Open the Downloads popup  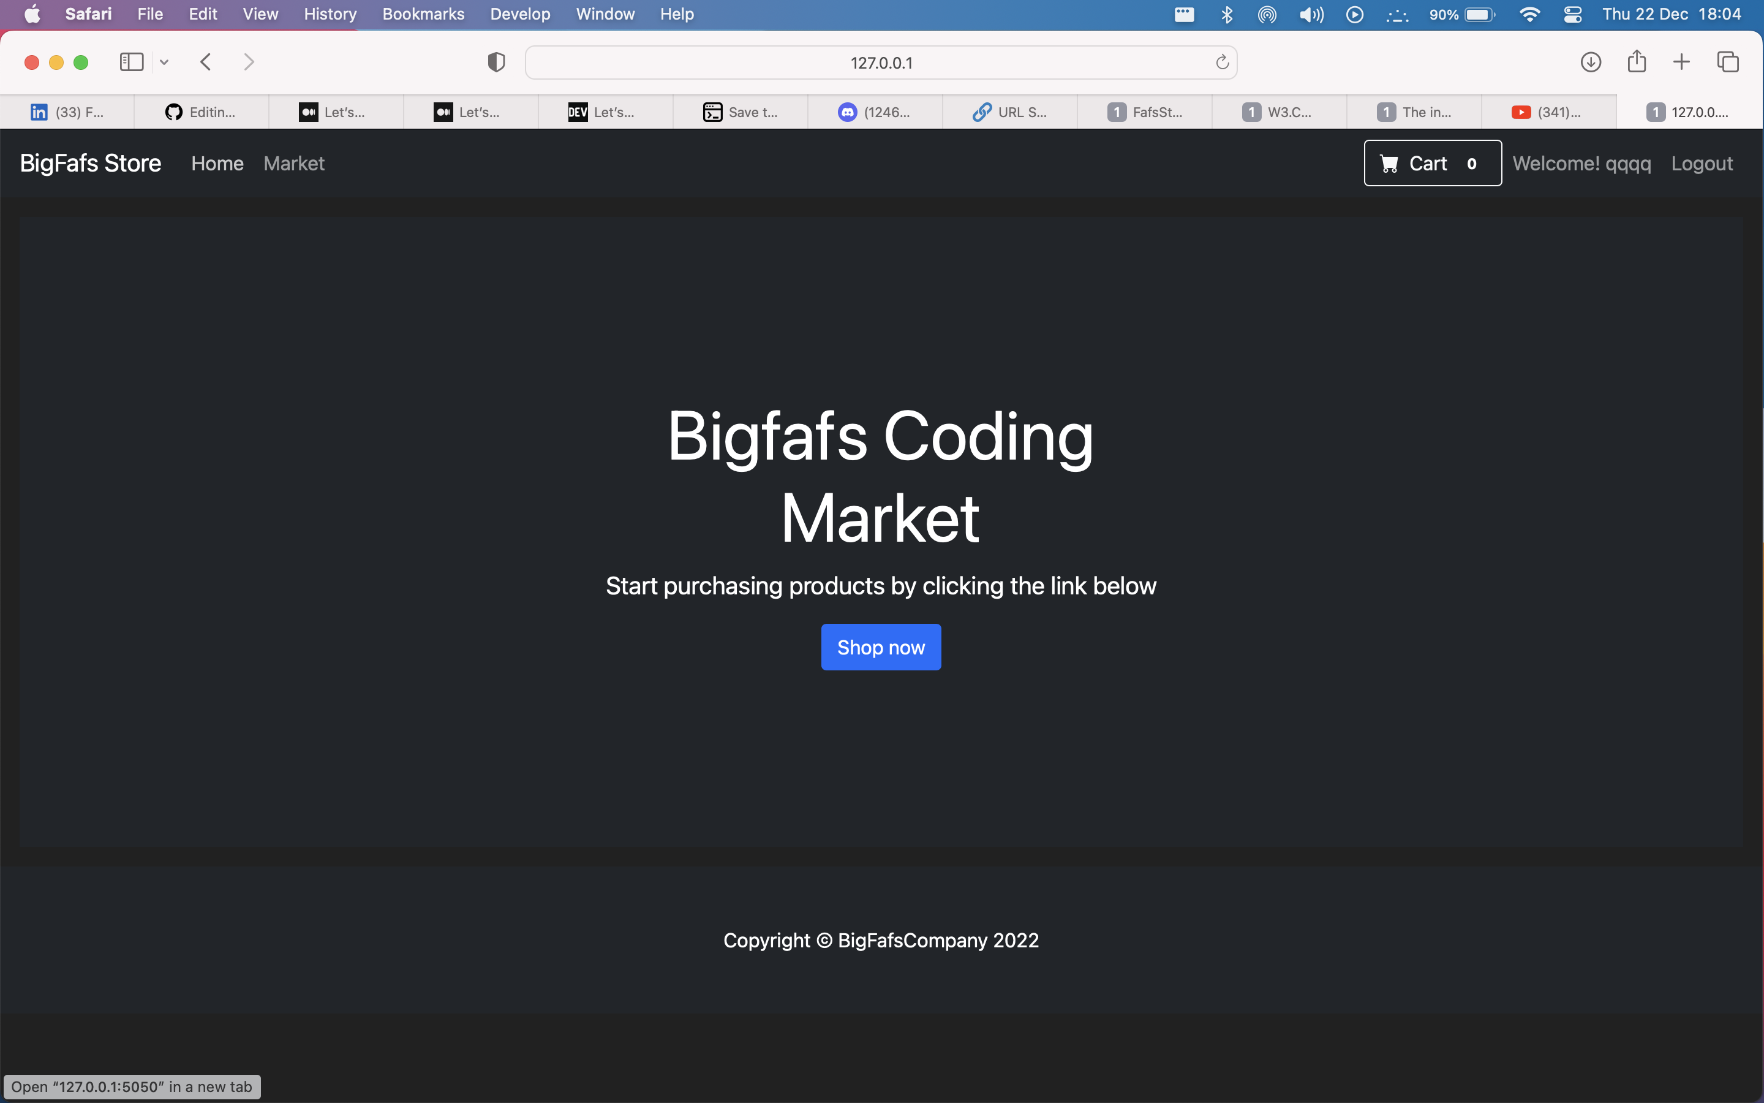(x=1590, y=62)
